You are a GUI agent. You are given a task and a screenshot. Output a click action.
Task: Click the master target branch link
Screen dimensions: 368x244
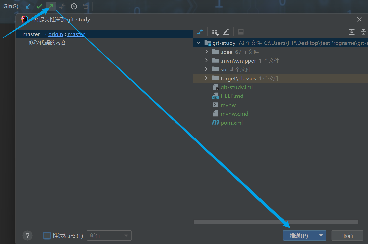76,34
